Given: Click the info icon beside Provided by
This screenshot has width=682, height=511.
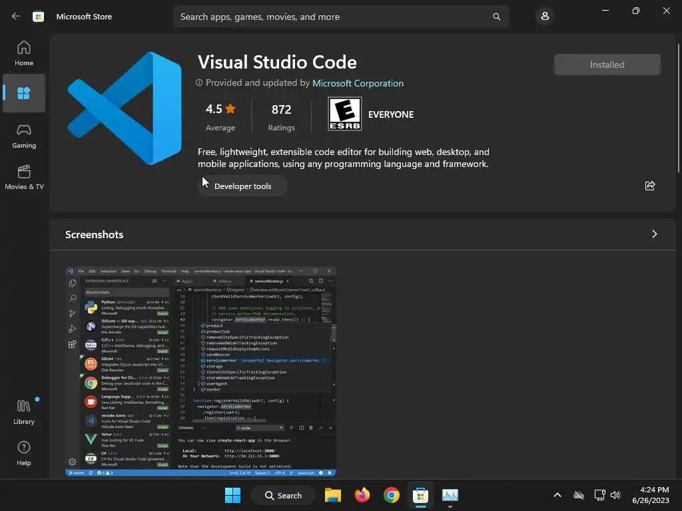Looking at the screenshot, I should tap(199, 83).
